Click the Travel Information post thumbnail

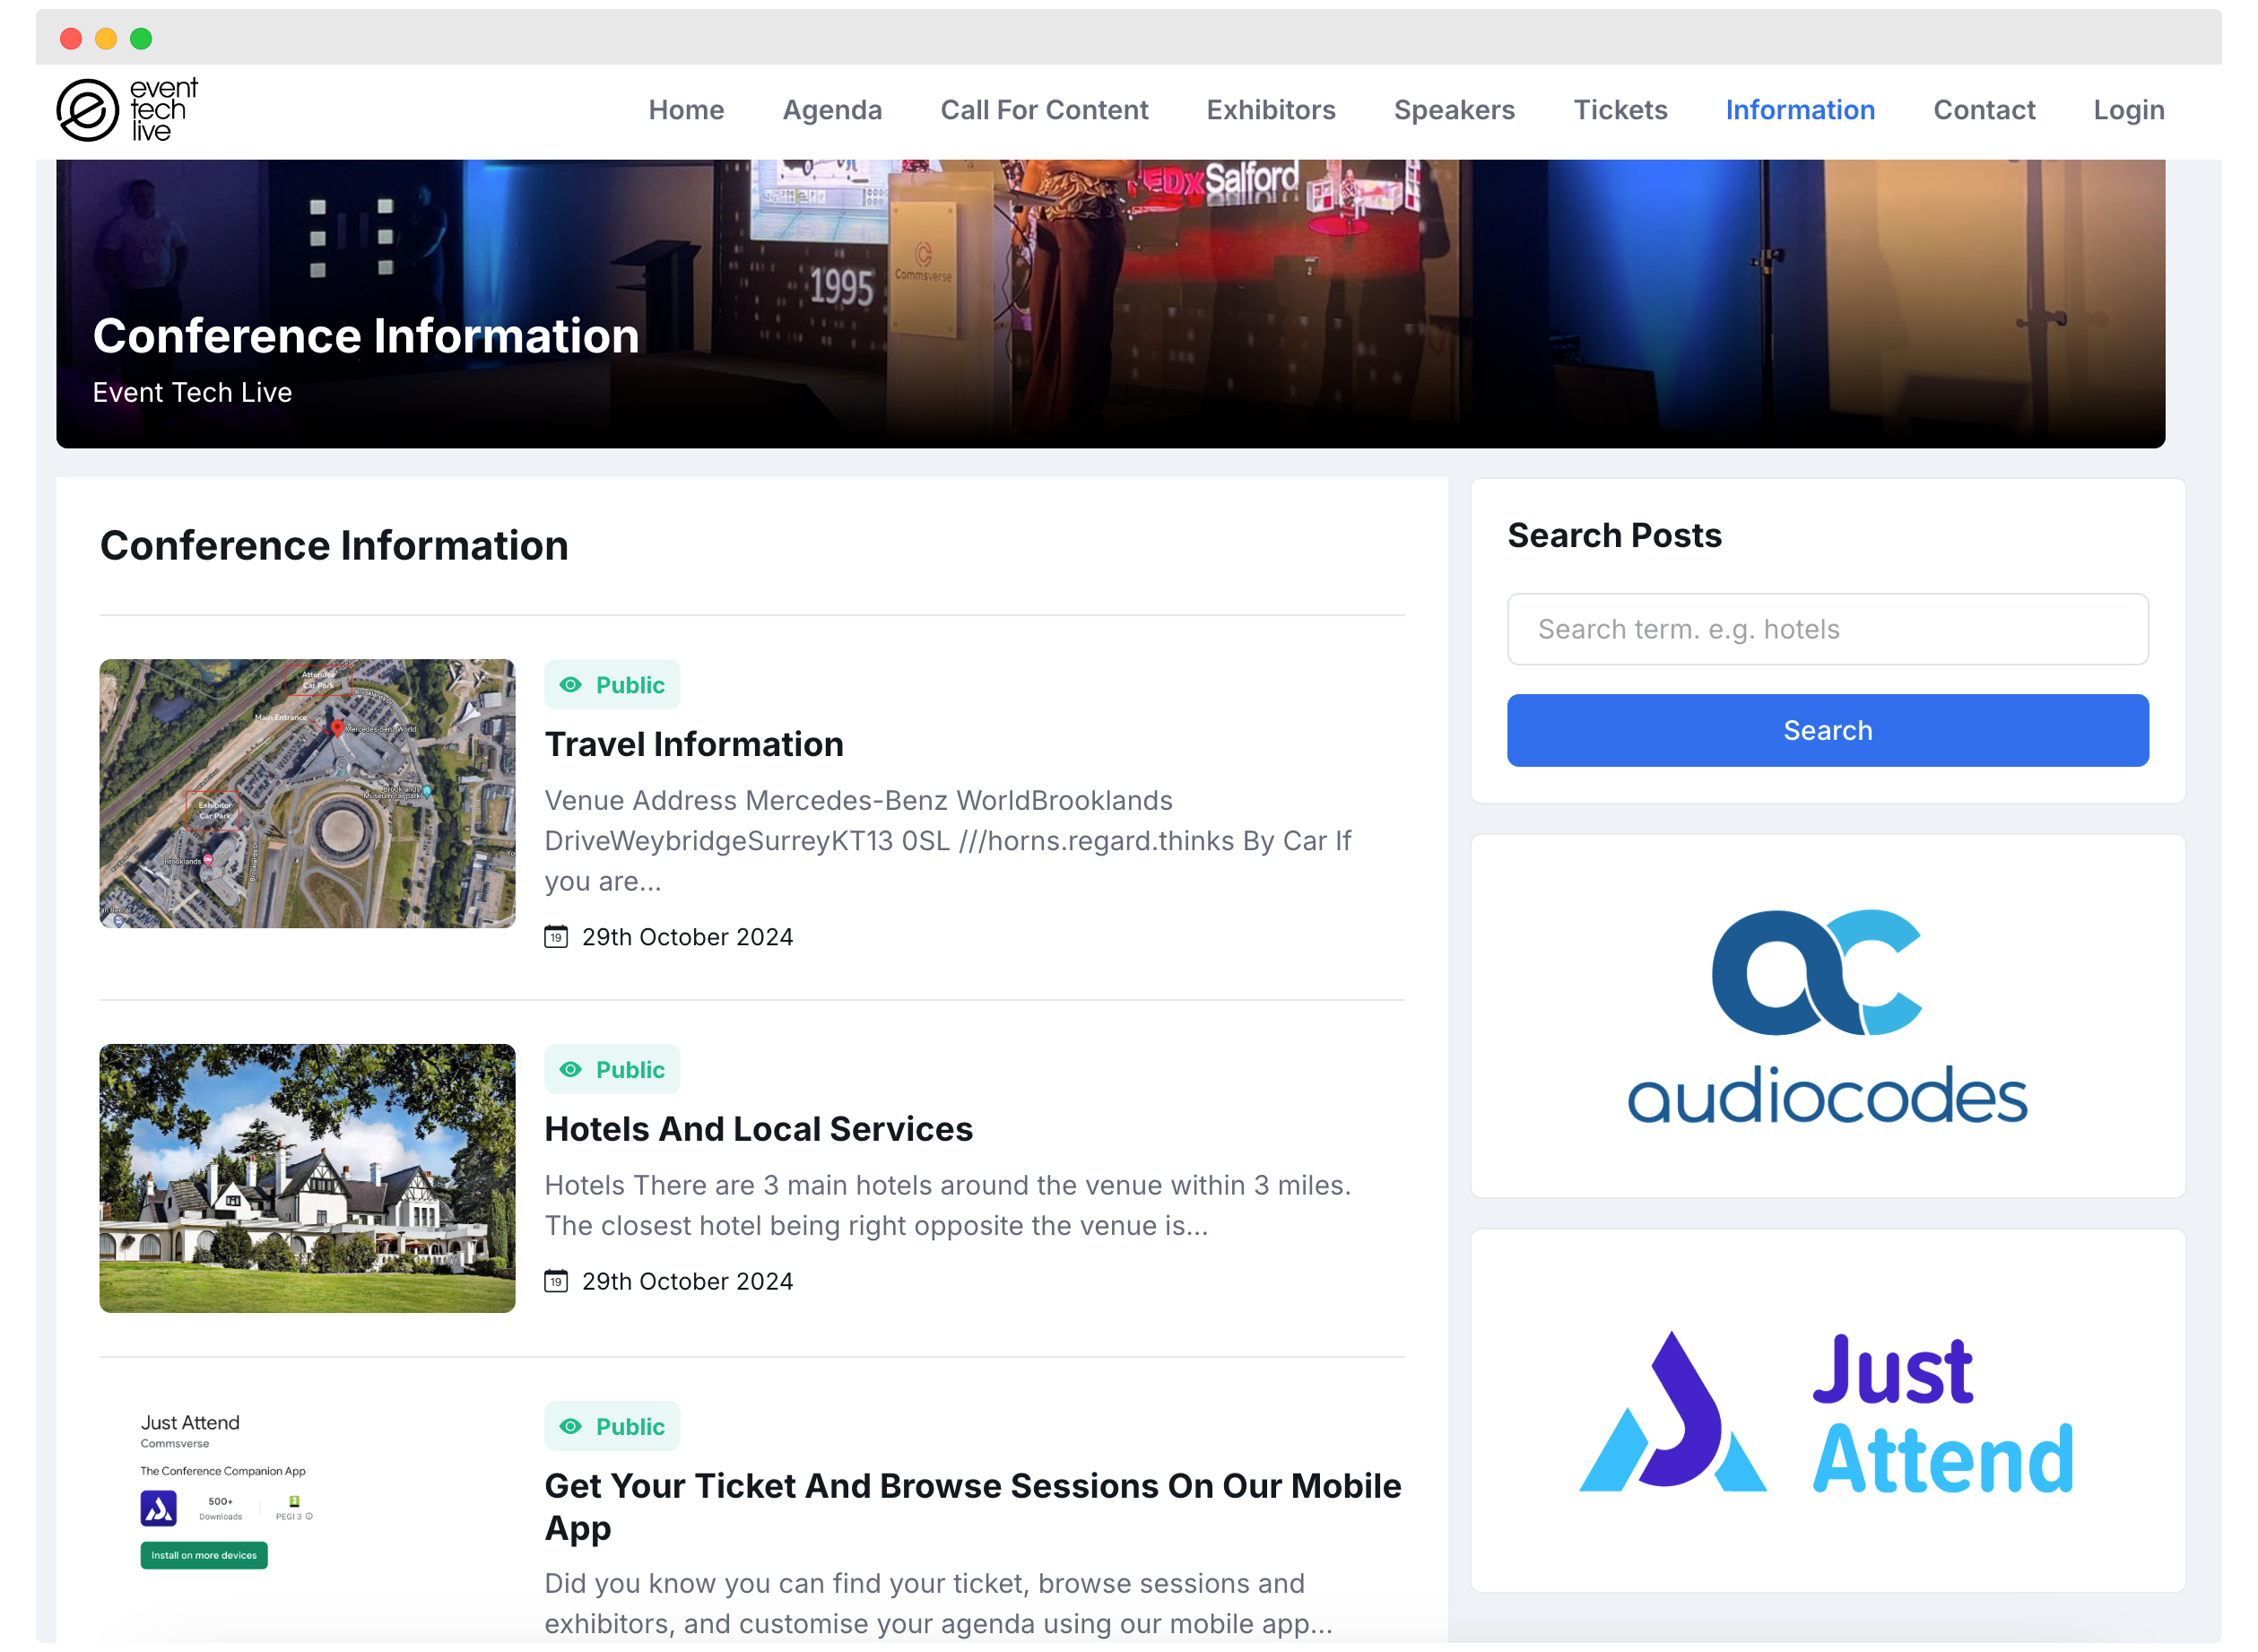(x=305, y=795)
